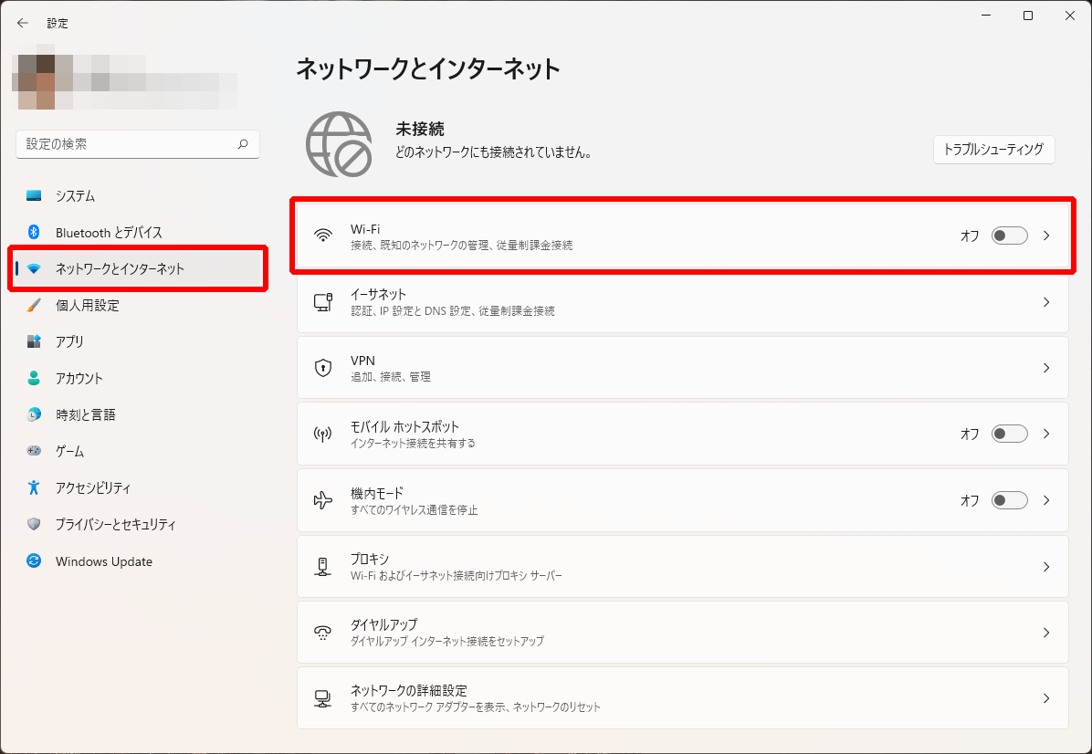Screen dimensions: 1092x754
Task: Expand ネットワークの詳細設定 chevron
Action: tap(1046, 698)
